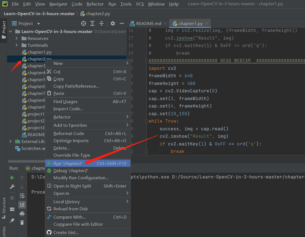The width and height of the screenshot is (305, 237).
Task: Expand the Resources folder
Action: point(17,38)
